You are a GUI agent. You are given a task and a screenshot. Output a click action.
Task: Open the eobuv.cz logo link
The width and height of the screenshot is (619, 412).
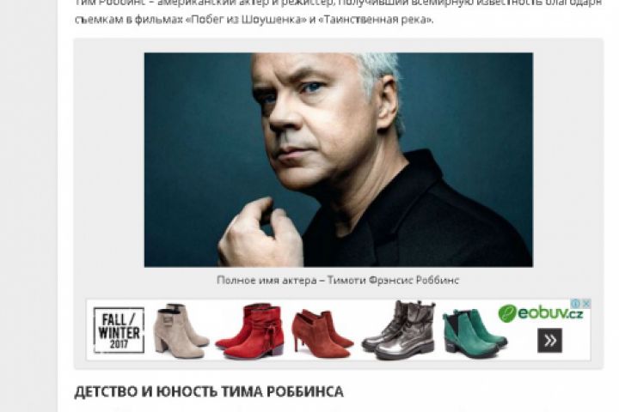[541, 314]
